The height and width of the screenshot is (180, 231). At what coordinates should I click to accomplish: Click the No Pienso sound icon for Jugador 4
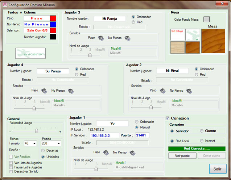[71, 91]
